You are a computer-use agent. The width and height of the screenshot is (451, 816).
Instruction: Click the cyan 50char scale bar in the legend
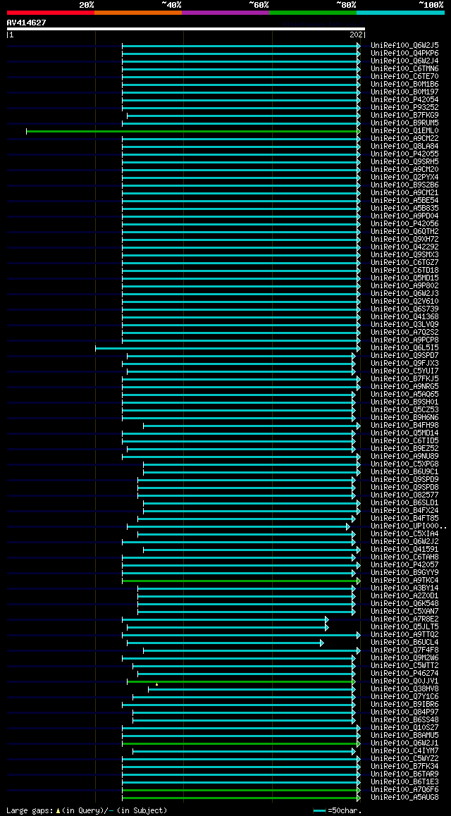click(x=320, y=811)
